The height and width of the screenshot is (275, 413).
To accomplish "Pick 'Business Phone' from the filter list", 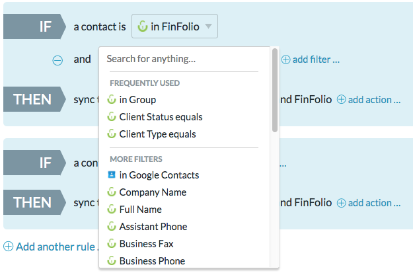I will [152, 261].
